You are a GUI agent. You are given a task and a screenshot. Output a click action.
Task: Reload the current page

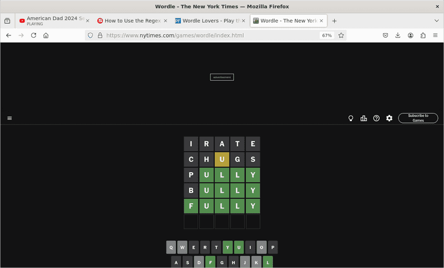(x=34, y=35)
